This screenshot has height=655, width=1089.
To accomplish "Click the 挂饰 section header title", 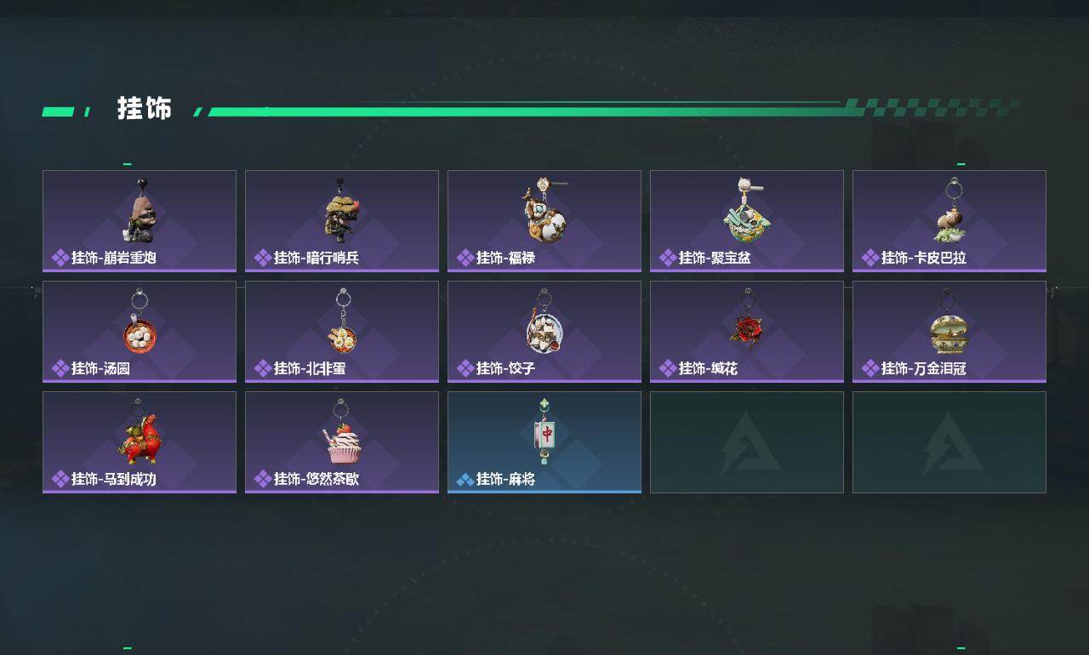I will pyautogui.click(x=145, y=109).
